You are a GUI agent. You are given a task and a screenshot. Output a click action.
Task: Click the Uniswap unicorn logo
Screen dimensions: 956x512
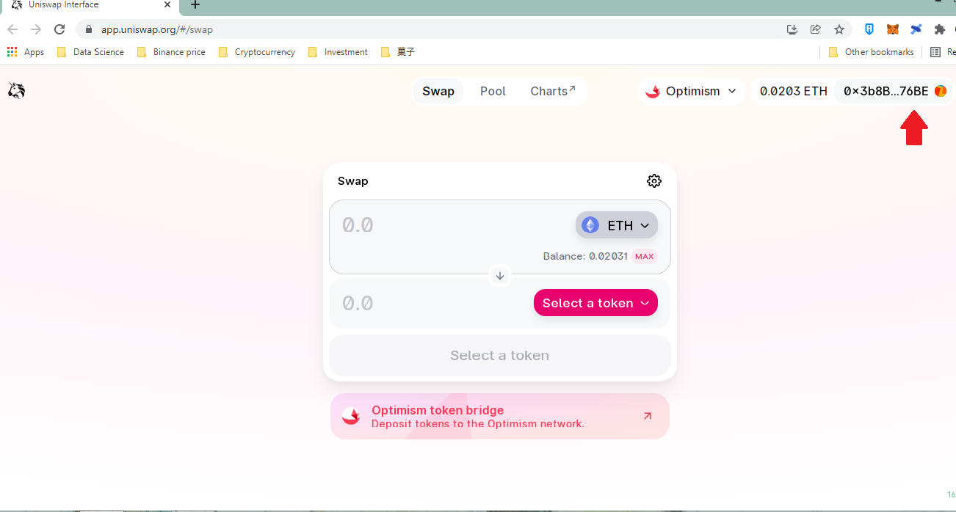(x=16, y=90)
